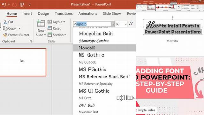Start slideshow from beginning icon in title bar
Image resolution: width=204 pixels, height=115 pixels.
coord(22,5)
